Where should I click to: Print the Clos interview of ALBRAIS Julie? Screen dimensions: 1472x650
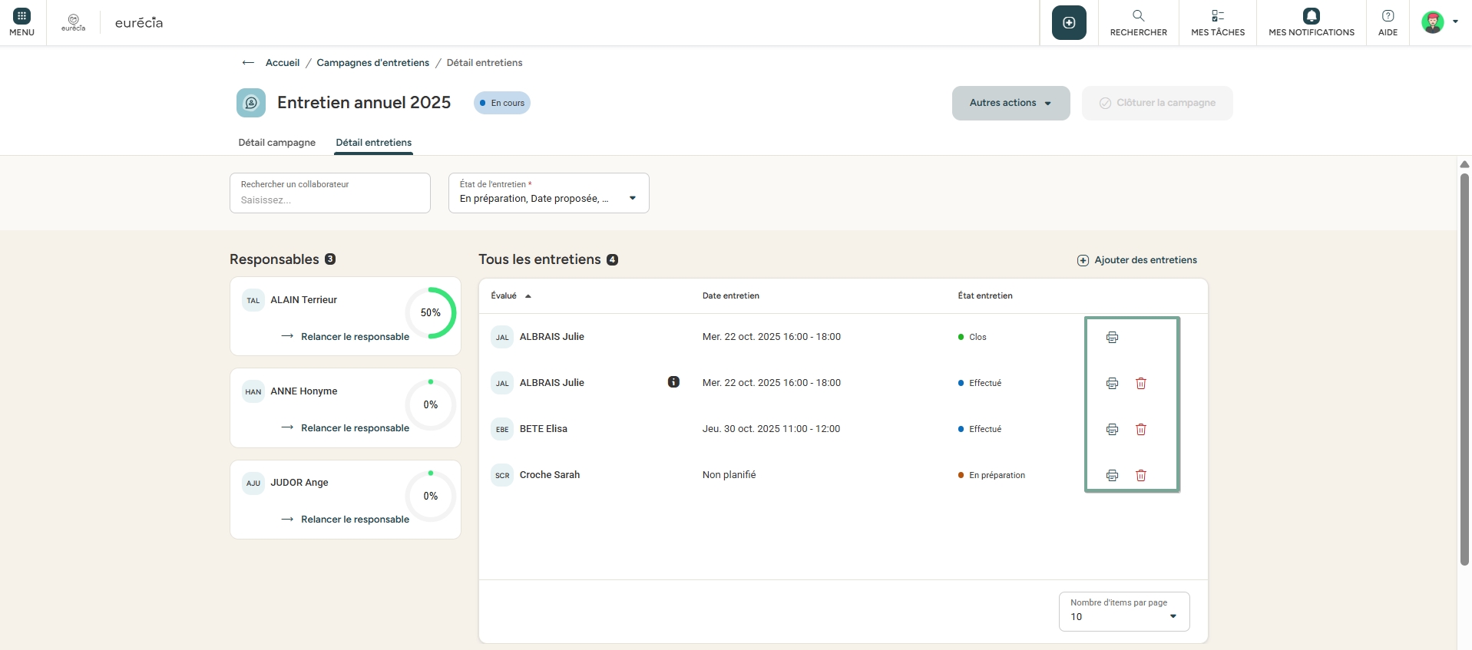pyautogui.click(x=1112, y=337)
